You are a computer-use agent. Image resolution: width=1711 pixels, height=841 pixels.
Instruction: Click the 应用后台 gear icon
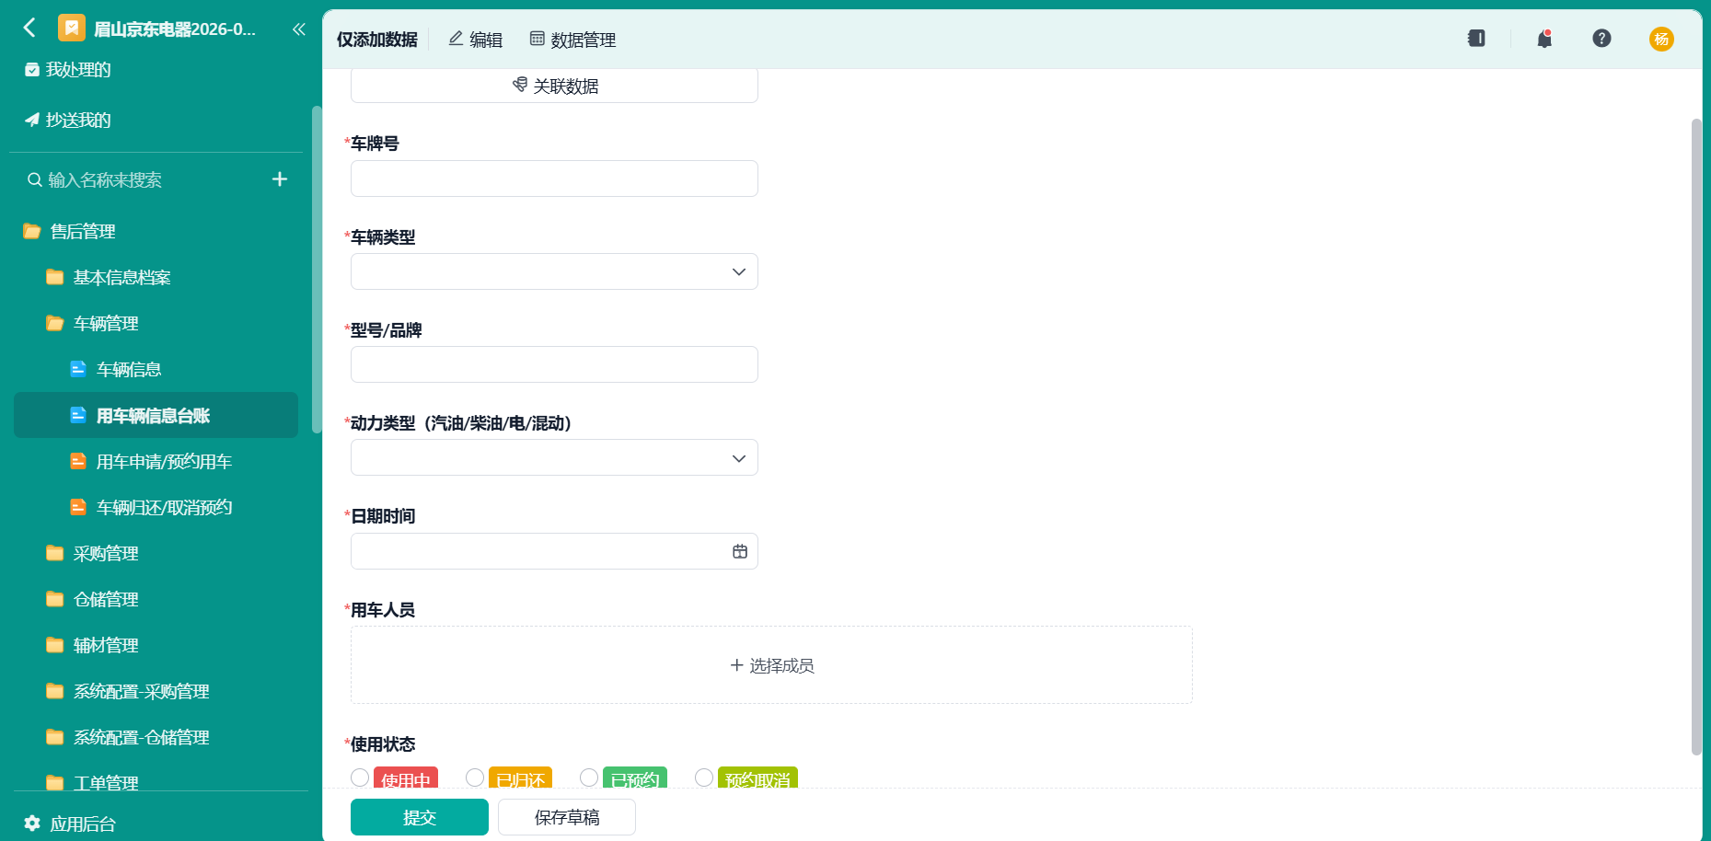[32, 824]
